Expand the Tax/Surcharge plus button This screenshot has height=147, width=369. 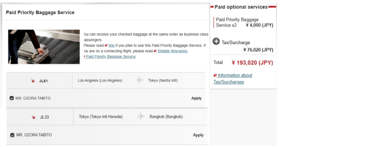(x=216, y=42)
